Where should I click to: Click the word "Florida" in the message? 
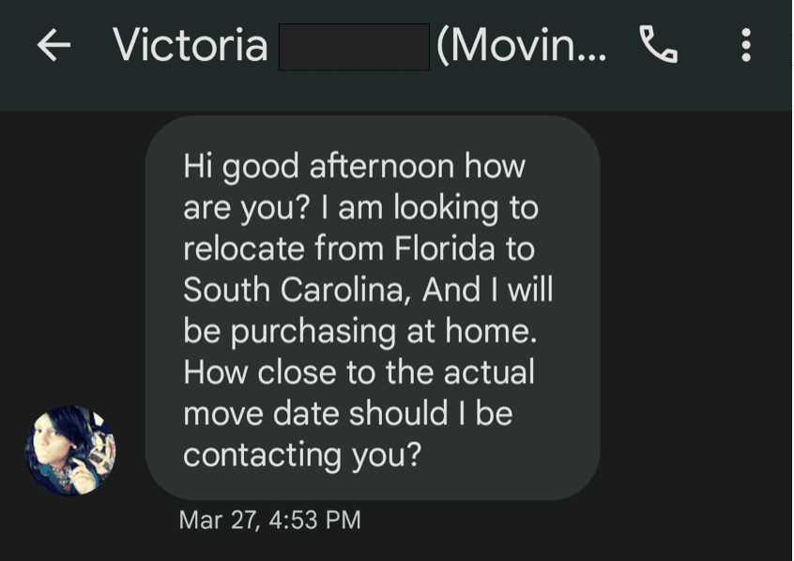[442, 250]
